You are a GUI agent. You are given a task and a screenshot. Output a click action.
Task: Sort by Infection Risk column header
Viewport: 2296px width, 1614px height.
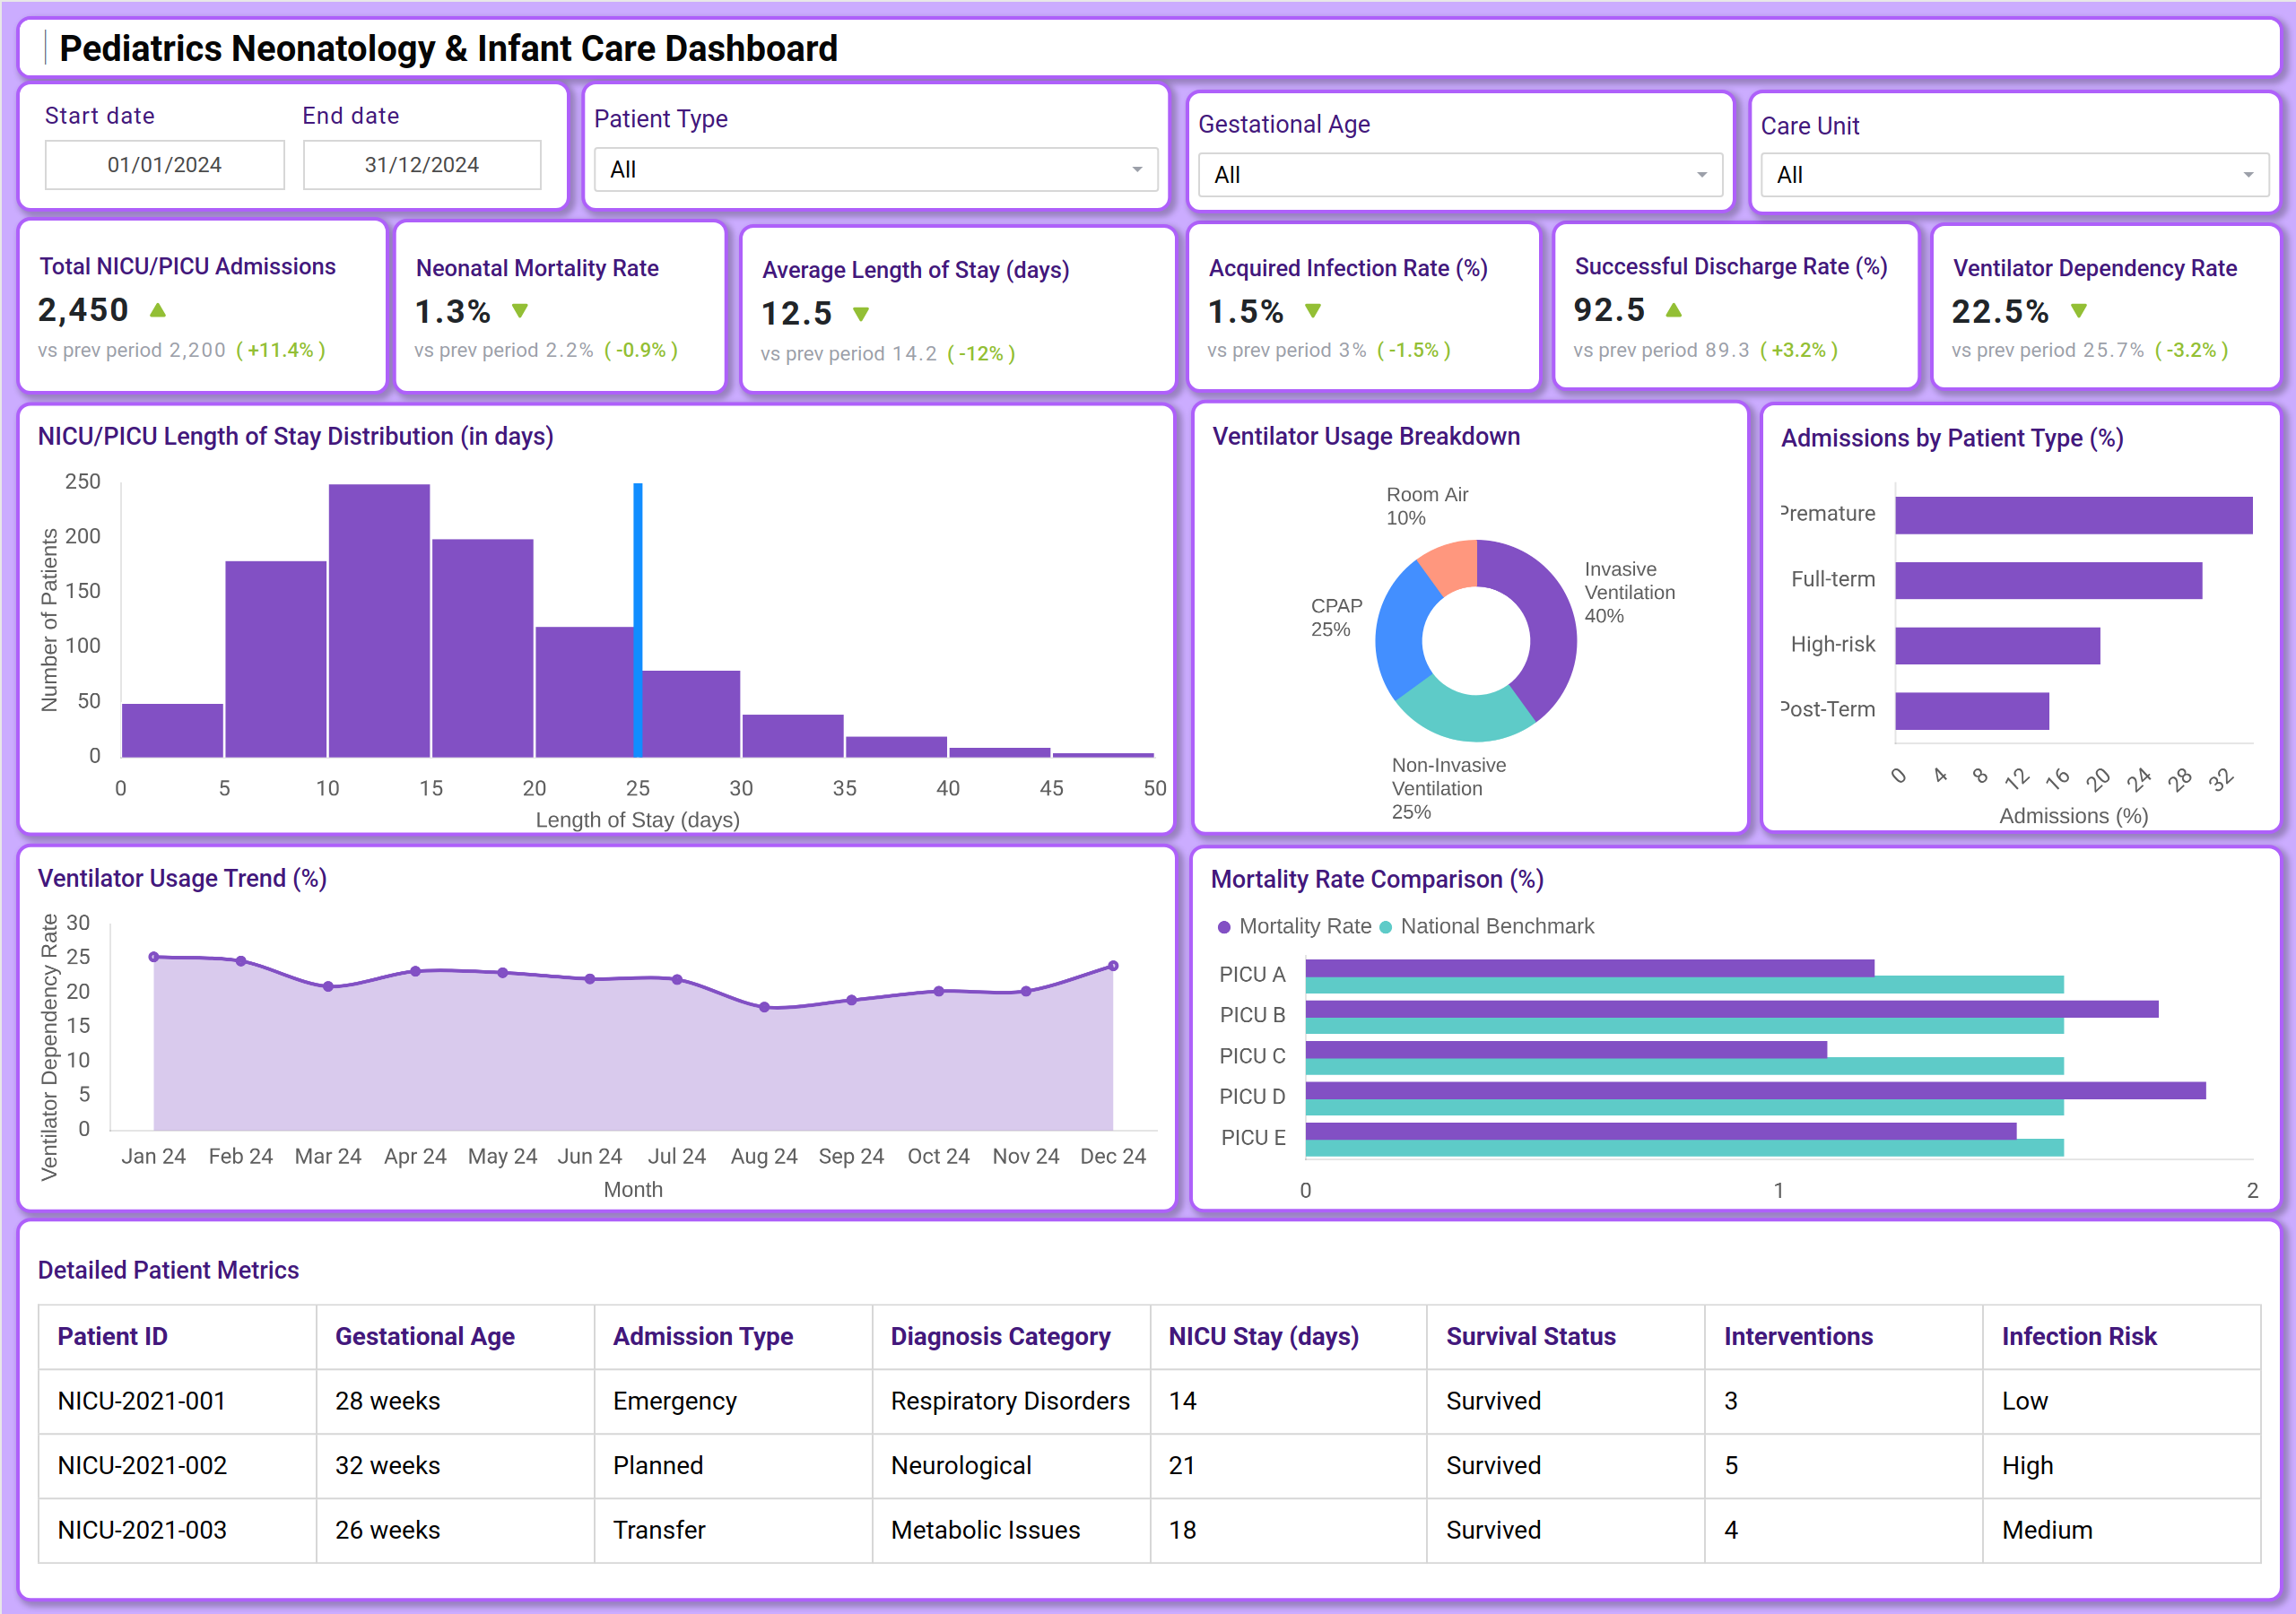(x=2121, y=1337)
